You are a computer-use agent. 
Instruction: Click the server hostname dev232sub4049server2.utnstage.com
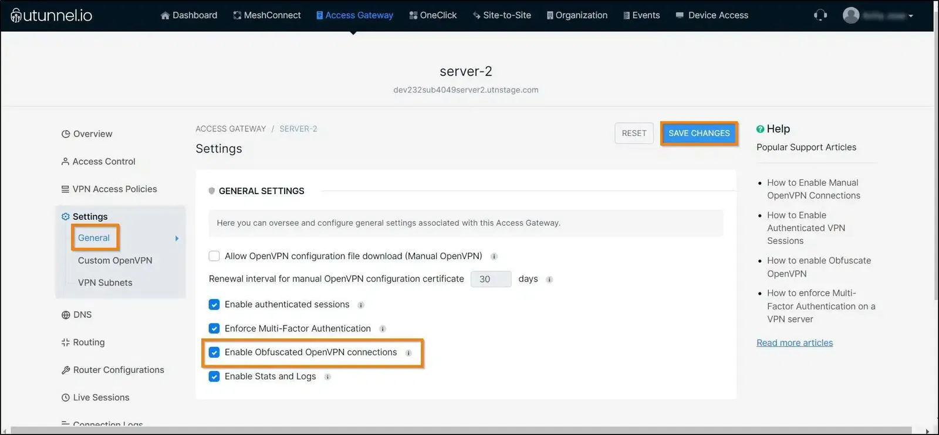[466, 90]
